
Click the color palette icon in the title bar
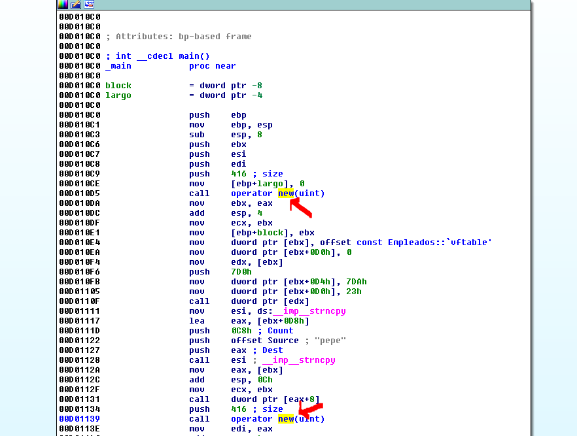tap(63, 5)
